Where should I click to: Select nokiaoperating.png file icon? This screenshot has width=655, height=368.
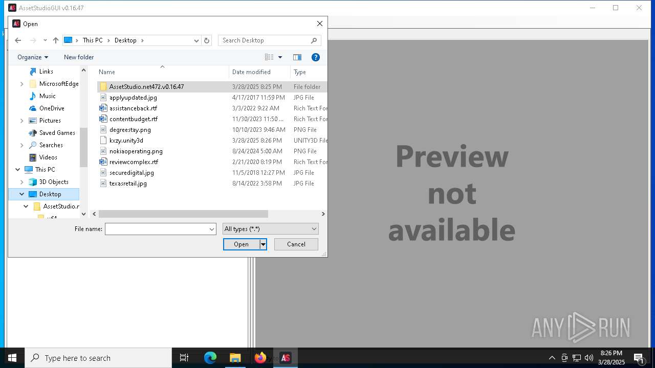pyautogui.click(x=103, y=151)
